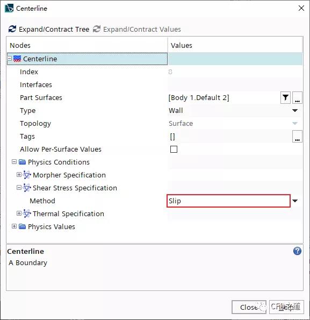Close the Centerline dialog window
Image resolution: width=310 pixels, height=320 pixels.
pos(301,8)
